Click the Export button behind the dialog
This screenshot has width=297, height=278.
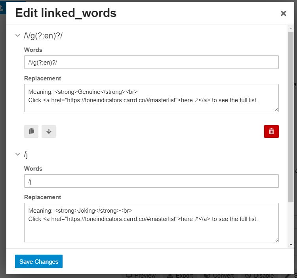coord(180,276)
